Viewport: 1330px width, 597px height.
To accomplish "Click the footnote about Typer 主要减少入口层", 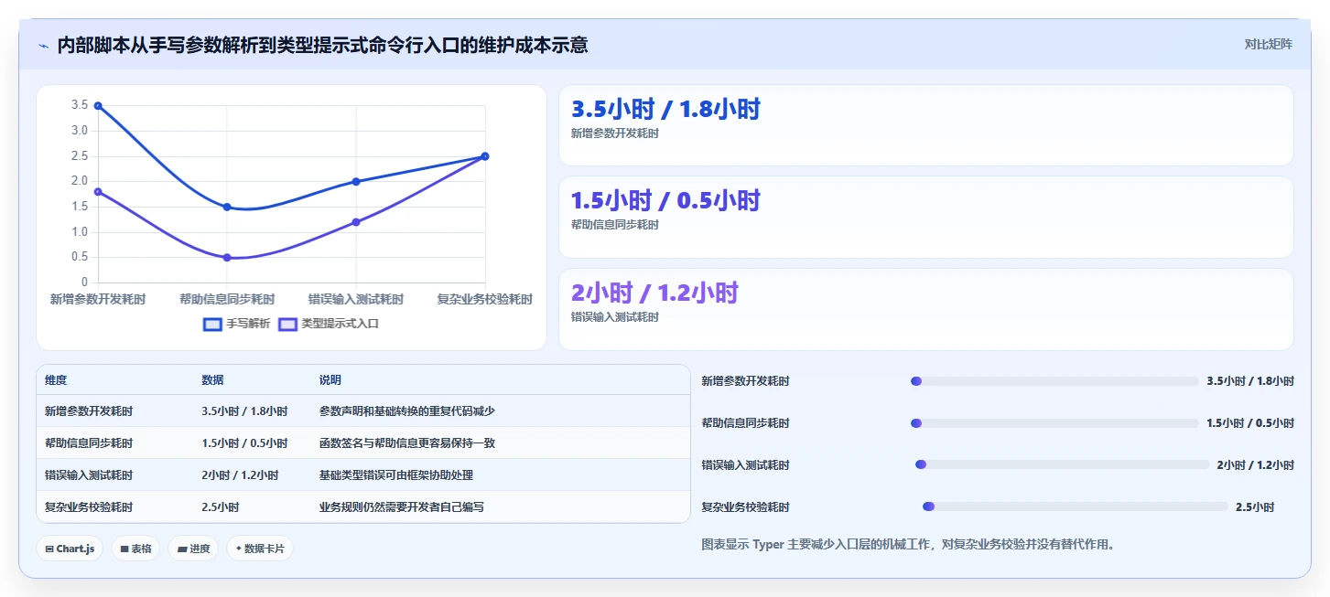I will 907,545.
